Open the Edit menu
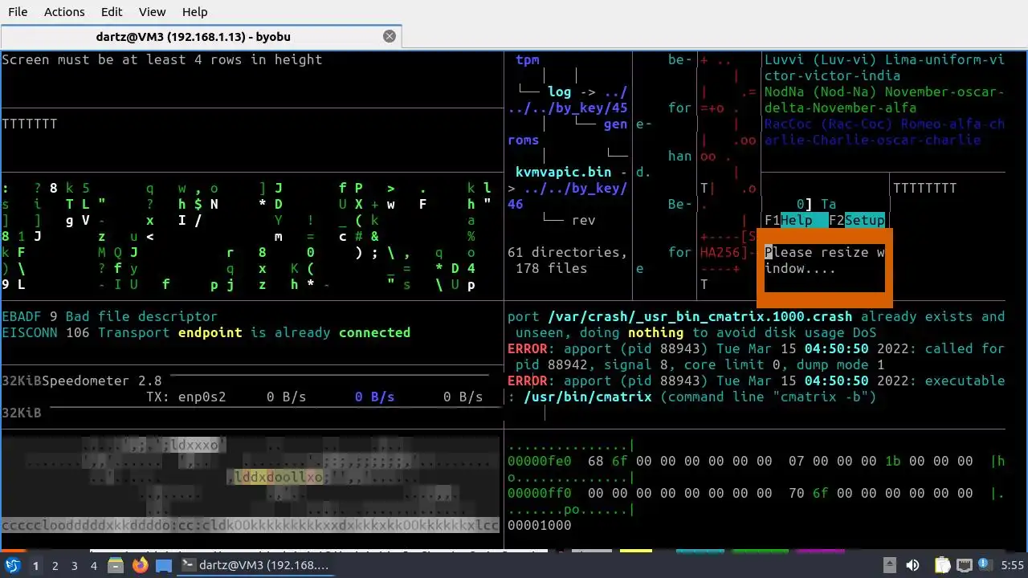Image resolution: width=1028 pixels, height=578 pixels. coord(112,12)
